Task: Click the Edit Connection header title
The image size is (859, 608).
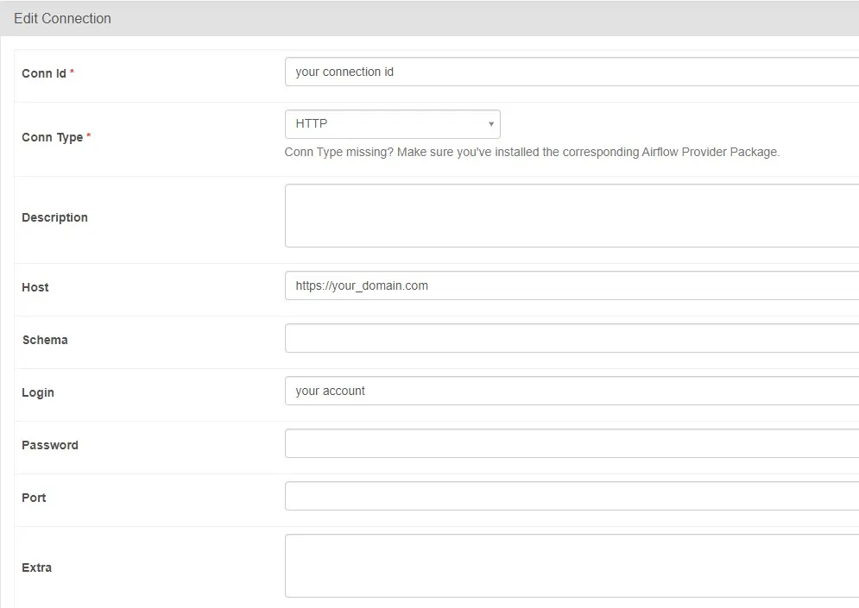Action: pos(62,18)
